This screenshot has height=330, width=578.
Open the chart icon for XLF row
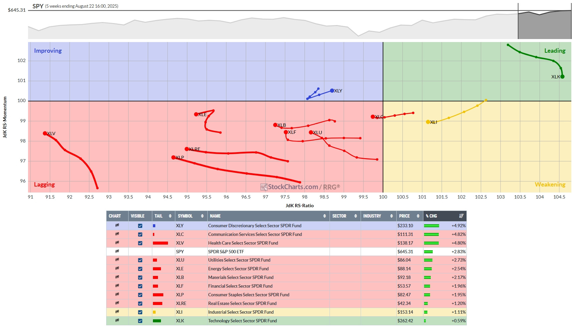[x=117, y=286]
